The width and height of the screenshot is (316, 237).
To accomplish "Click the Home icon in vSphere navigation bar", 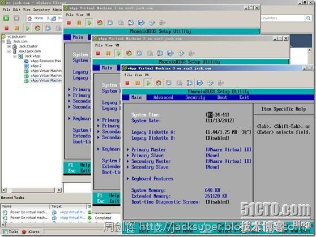I will tap(29, 19).
